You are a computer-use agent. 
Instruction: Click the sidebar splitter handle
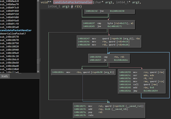pyautogui.click(x=40, y=60)
